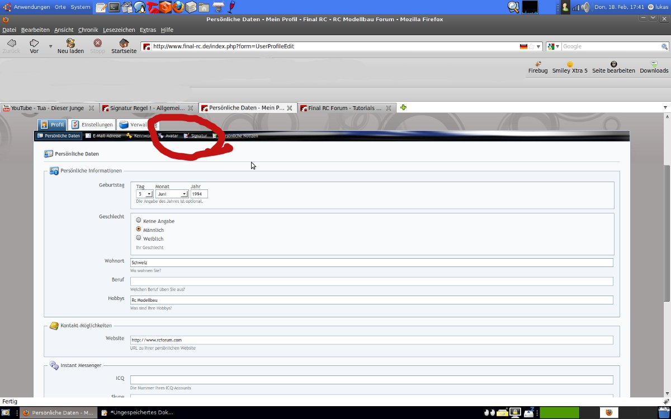Image resolution: width=671 pixels, height=419 pixels.
Task: Select the Keine Angabe radio button
Action: point(139,220)
